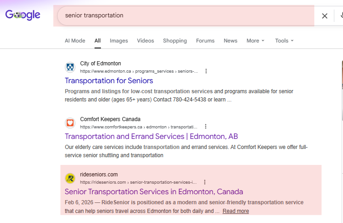Switch to the Images tab
Image resolution: width=343 pixels, height=223 pixels.
[119, 41]
